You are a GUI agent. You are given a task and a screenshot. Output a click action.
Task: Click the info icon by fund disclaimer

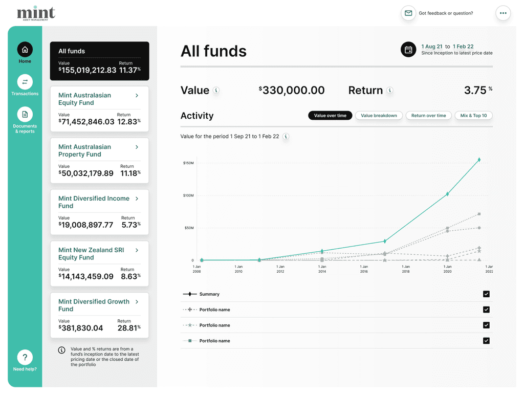coord(61,350)
